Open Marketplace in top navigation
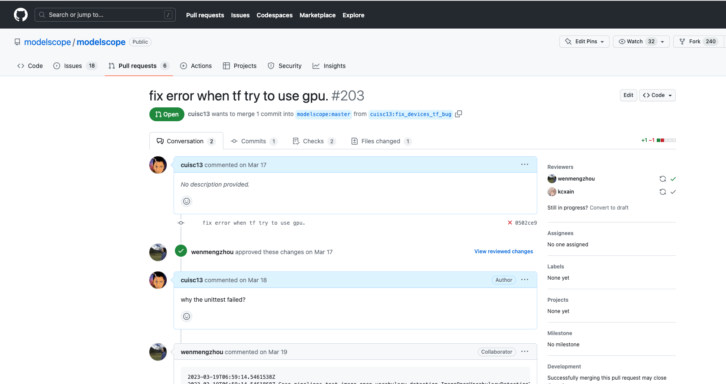The height and width of the screenshot is (384, 726). point(317,15)
